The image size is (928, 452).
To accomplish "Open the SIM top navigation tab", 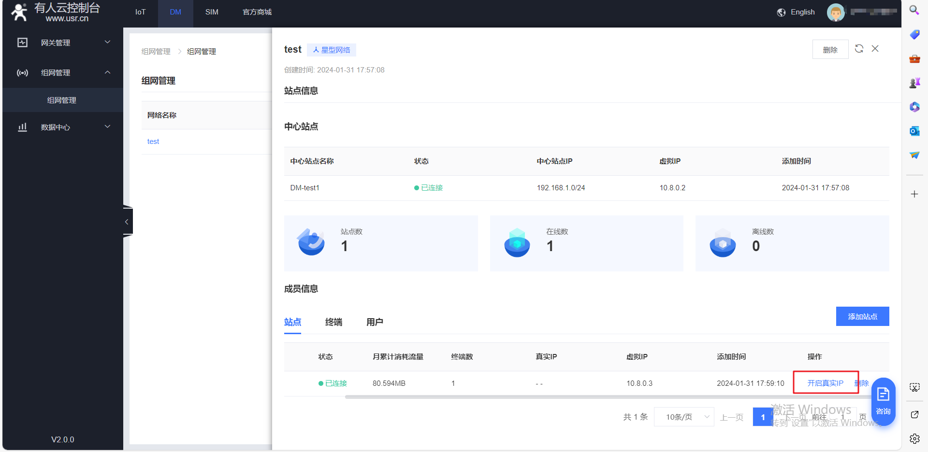I will pos(212,12).
